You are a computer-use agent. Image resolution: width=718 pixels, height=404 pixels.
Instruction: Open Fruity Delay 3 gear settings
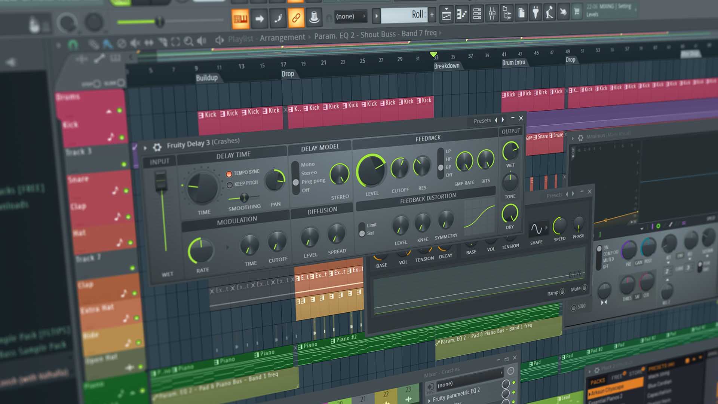[157, 147]
